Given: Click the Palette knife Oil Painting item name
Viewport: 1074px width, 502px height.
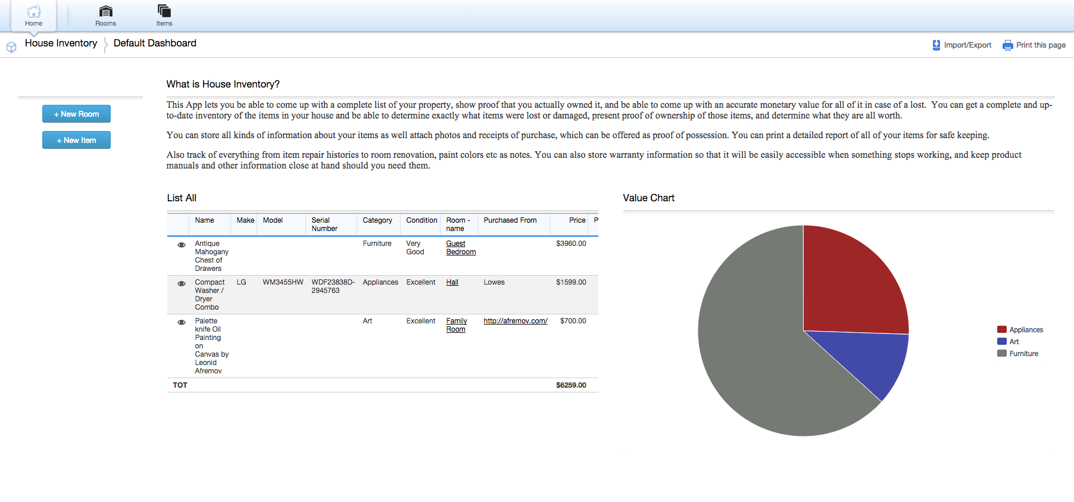Looking at the screenshot, I should [211, 346].
